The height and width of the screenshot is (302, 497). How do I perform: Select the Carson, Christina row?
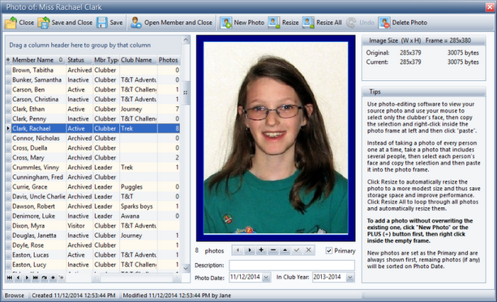93,99
